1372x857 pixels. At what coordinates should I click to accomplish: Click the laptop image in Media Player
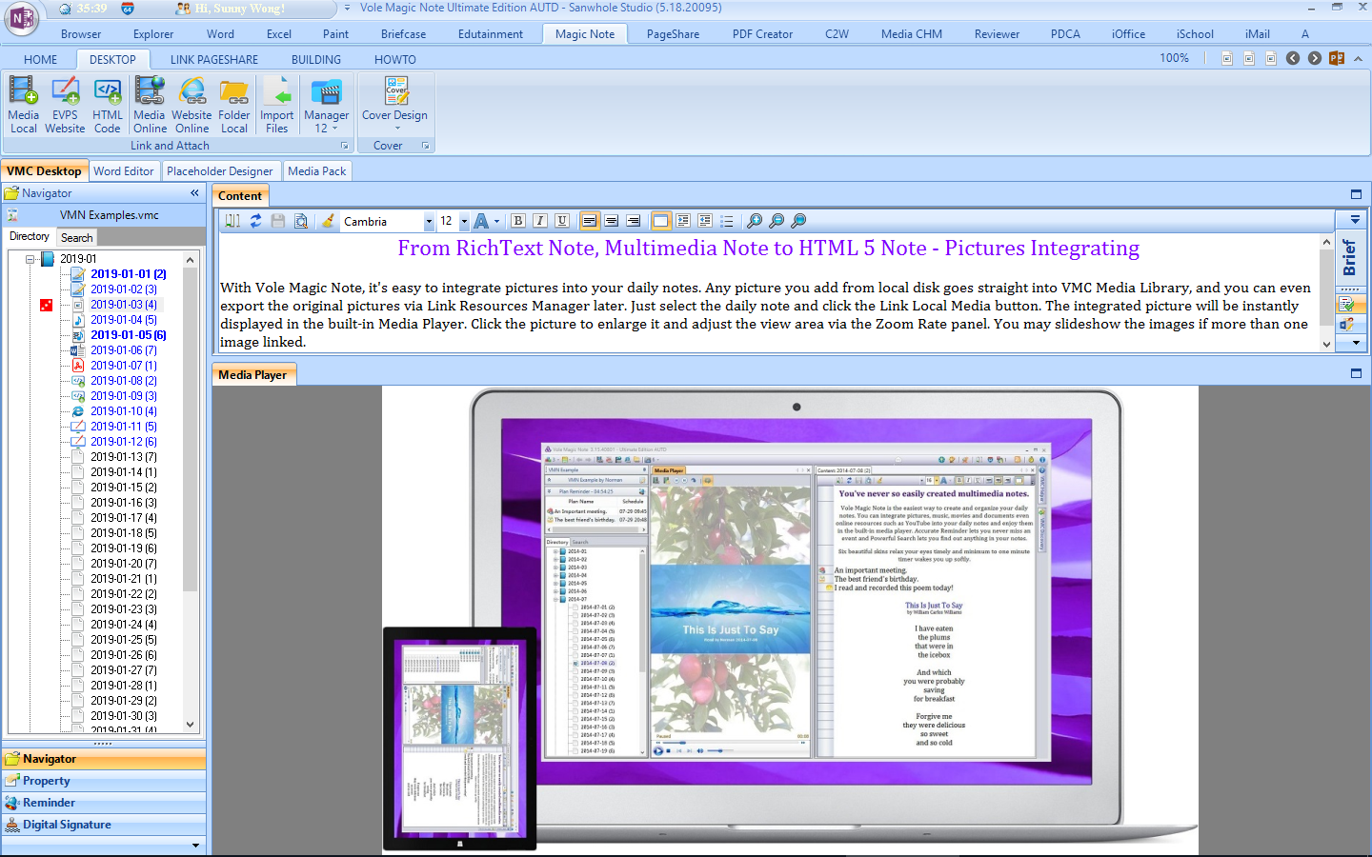pyautogui.click(x=790, y=619)
